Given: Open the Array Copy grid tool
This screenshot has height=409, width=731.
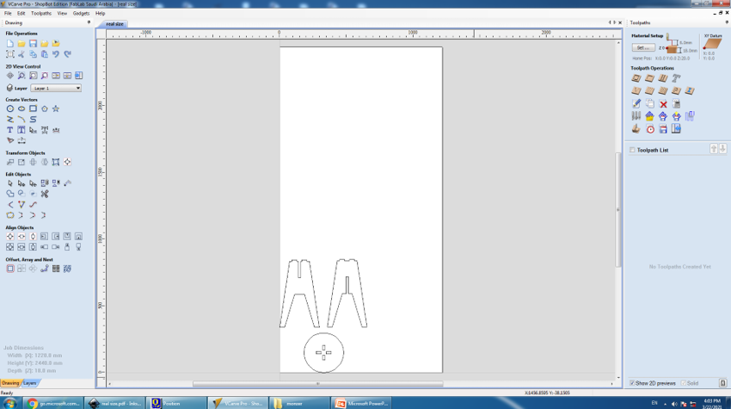Looking at the screenshot, I should pyautogui.click(x=21, y=269).
